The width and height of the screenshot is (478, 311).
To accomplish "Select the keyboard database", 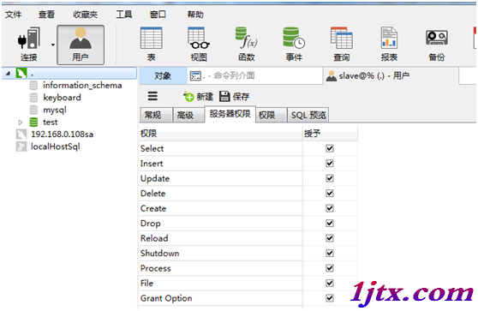I will 62,98.
